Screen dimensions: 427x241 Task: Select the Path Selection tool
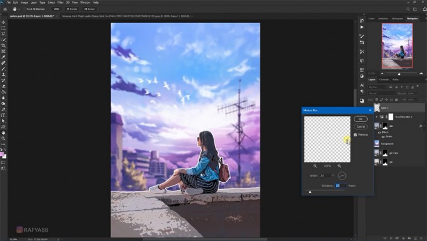pyautogui.click(x=3, y=121)
